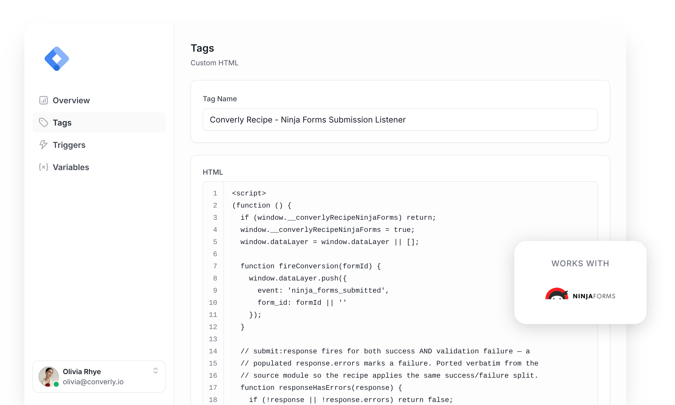Place cursor on the <script> line
This screenshot has width=675, height=405.
click(249, 193)
